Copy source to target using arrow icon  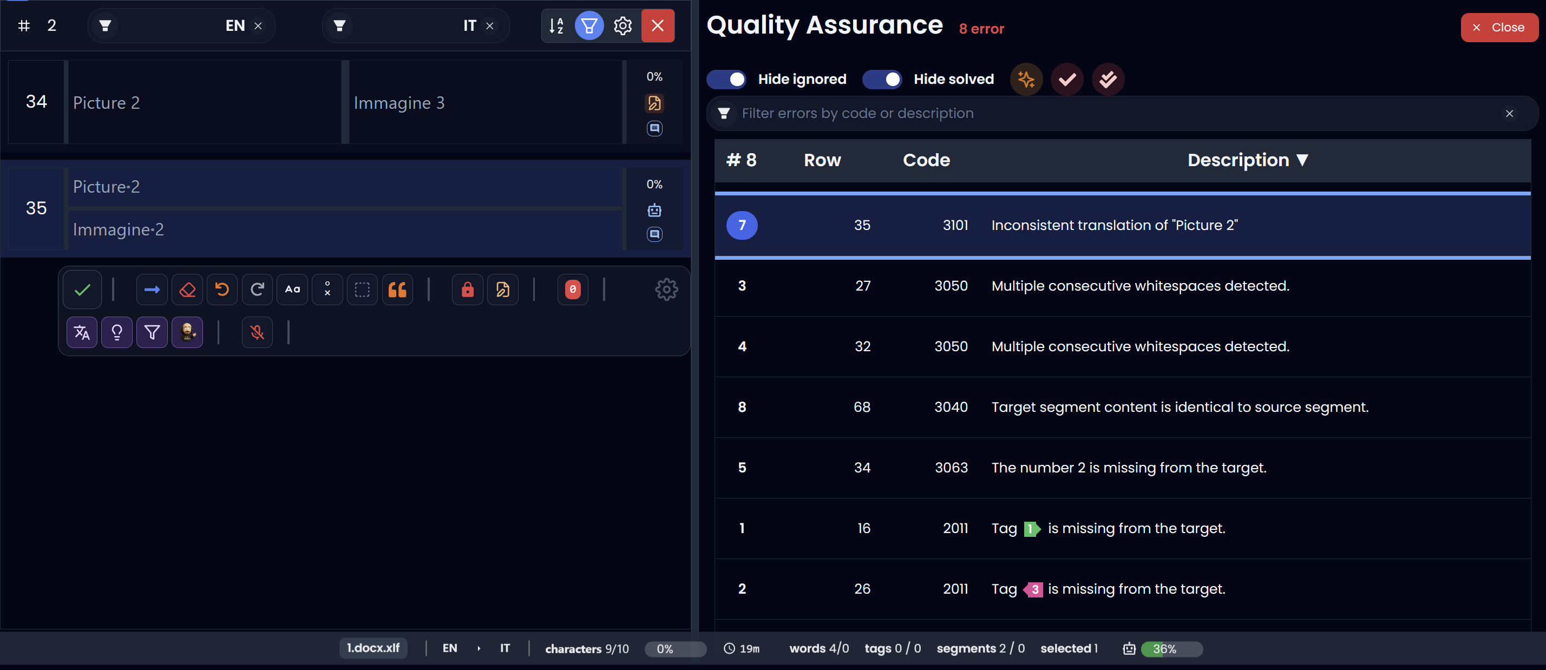152,289
